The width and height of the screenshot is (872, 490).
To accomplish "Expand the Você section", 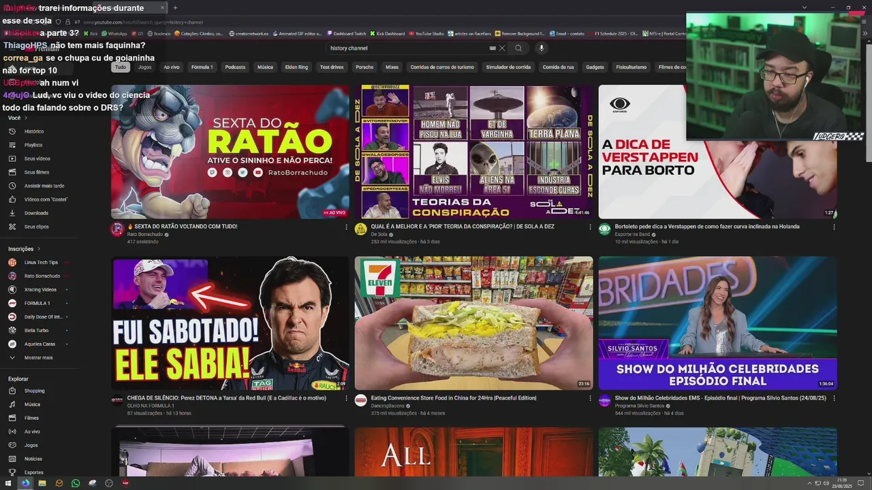I will coord(18,118).
